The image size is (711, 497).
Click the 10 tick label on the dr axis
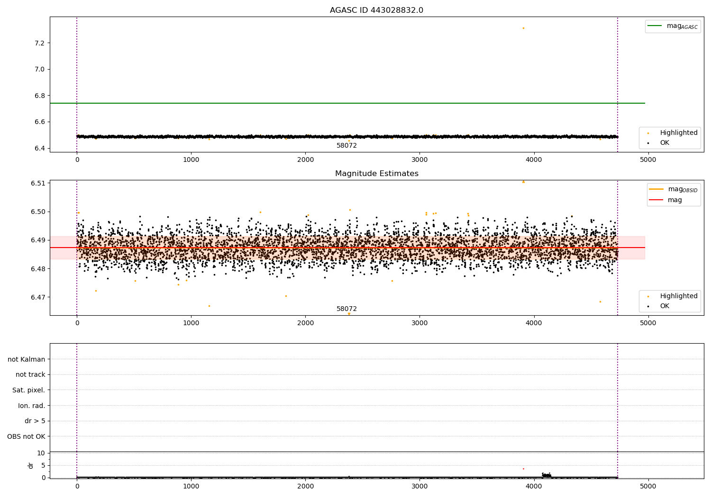click(41, 453)
